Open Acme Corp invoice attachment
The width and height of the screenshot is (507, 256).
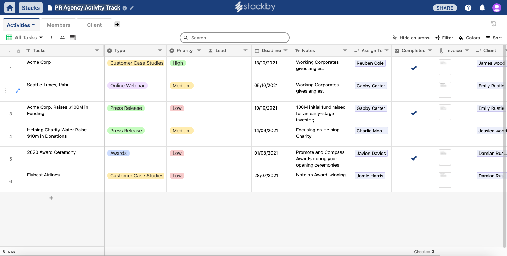coord(445,67)
